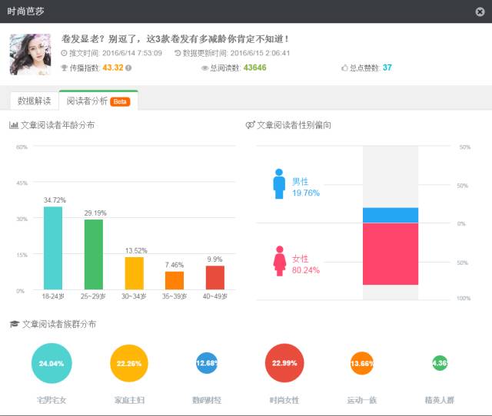Click the gender icon for 性别偏向 heading
The image size is (492, 416).
coord(250,125)
